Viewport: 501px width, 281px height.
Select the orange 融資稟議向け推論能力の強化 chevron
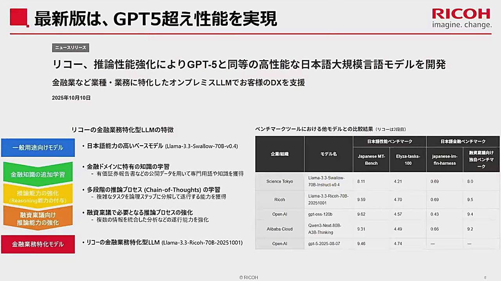(38, 219)
